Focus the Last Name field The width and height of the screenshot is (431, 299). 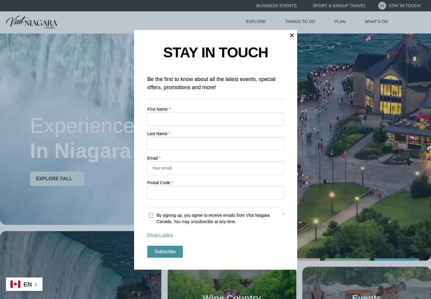215,144
